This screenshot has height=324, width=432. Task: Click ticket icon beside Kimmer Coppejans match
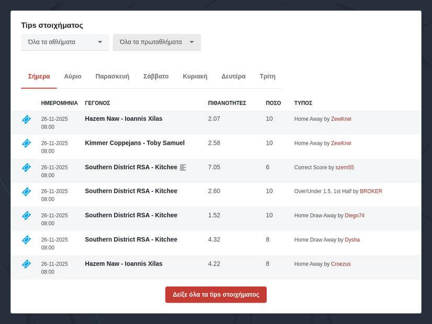tap(26, 144)
